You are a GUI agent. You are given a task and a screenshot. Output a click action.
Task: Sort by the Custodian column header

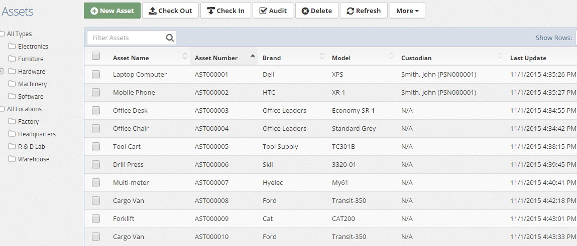pyautogui.click(x=416, y=58)
